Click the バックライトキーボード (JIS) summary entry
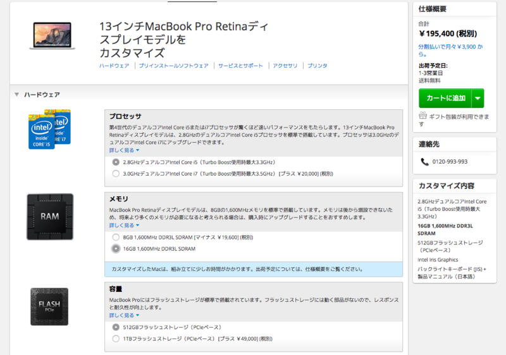 coord(452,273)
